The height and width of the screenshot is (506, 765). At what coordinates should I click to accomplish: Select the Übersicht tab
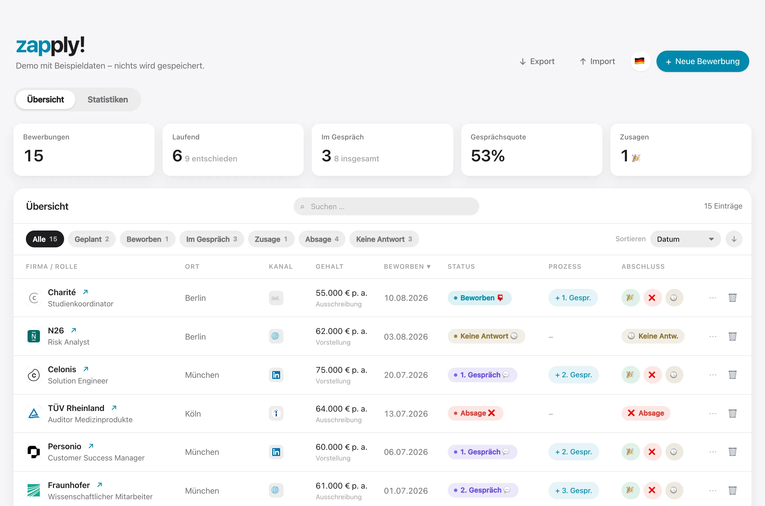coord(46,100)
